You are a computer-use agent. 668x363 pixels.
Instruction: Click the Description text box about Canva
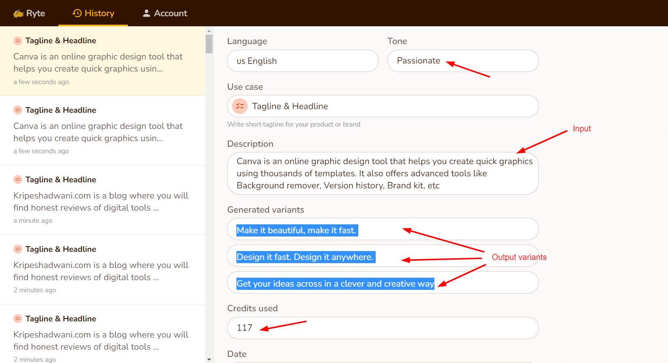pyautogui.click(x=383, y=173)
